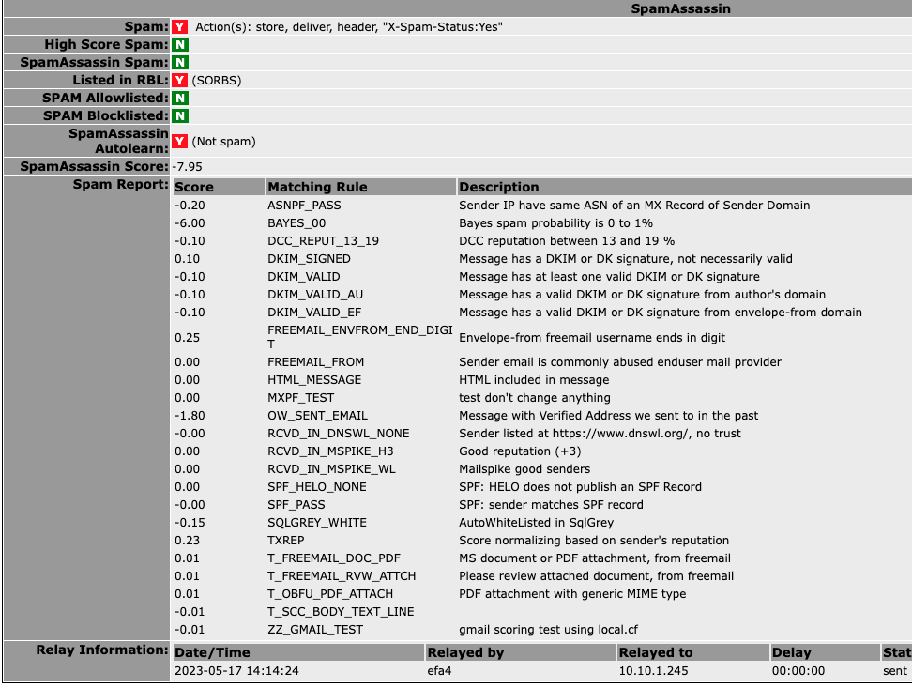Viewport: 912px width, 688px height.
Task: Select the BAYES_00 rule row
Action: pyautogui.click(x=375, y=222)
